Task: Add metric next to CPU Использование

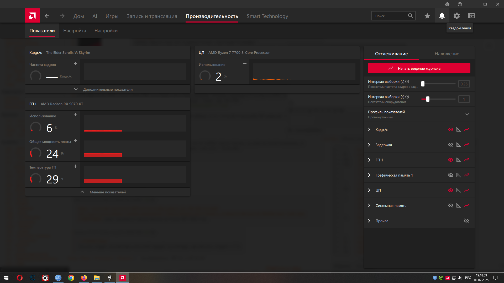Action: click(245, 63)
